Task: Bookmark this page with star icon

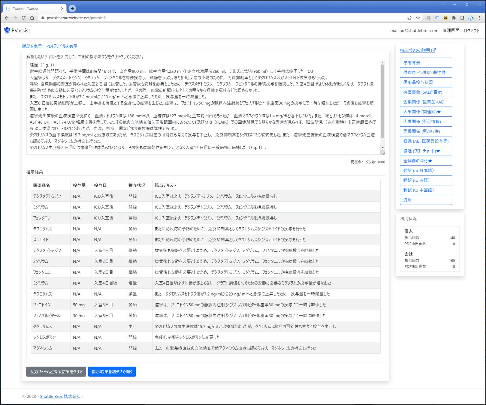Action: (418, 18)
